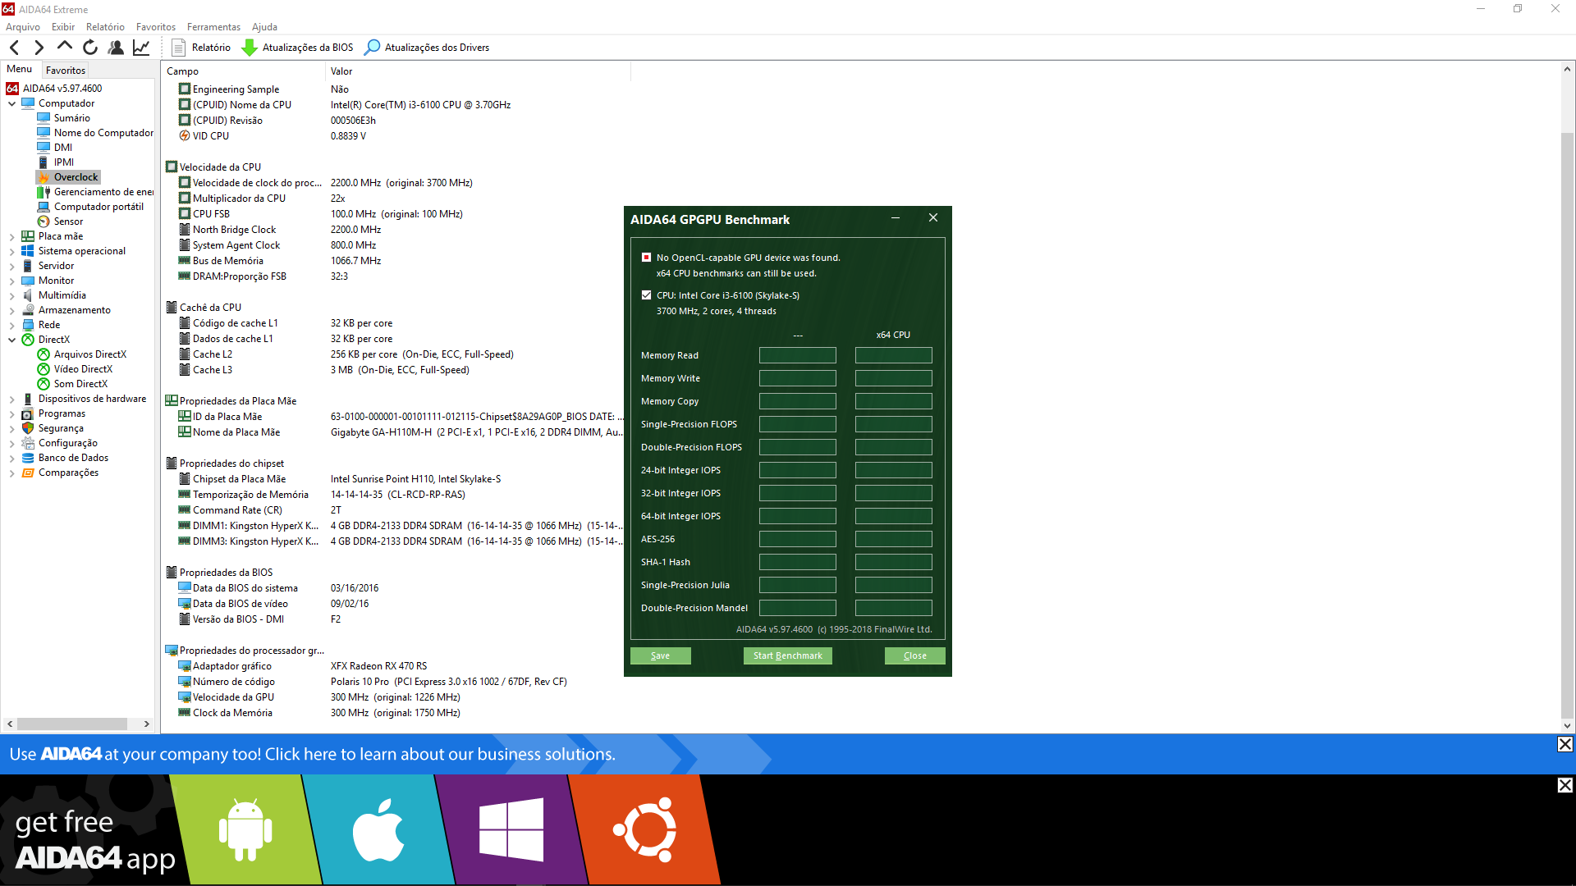The height and width of the screenshot is (886, 1576).
Task: Click Save in GPGPU Benchmark dialog
Action: [x=660, y=655]
